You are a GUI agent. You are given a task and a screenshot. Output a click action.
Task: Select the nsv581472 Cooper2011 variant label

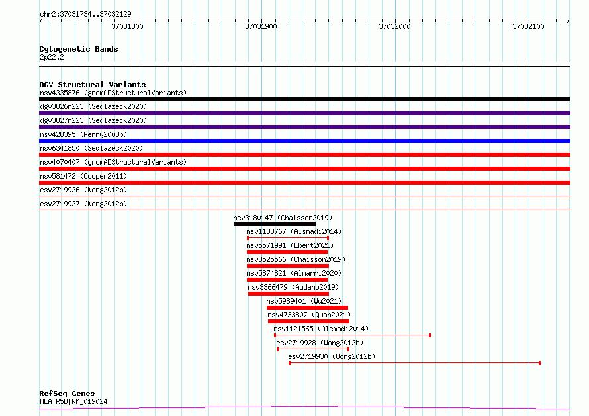[83, 176]
